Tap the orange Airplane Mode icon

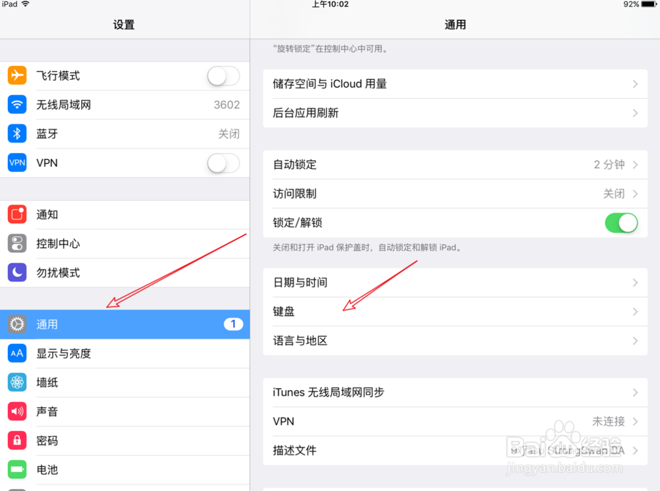pos(17,76)
